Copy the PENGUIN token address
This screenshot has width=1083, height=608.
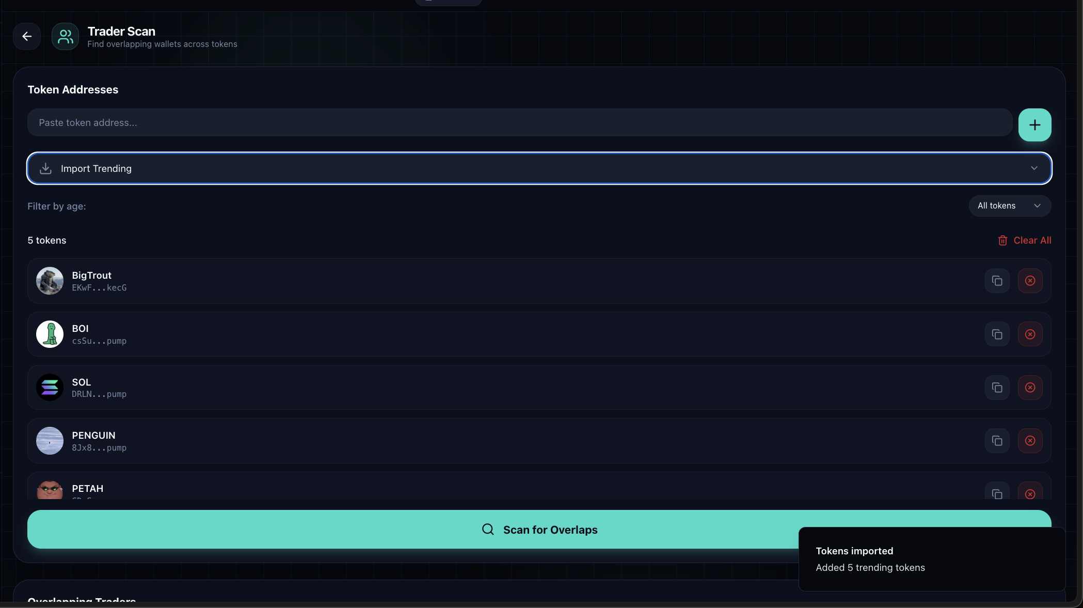click(997, 441)
